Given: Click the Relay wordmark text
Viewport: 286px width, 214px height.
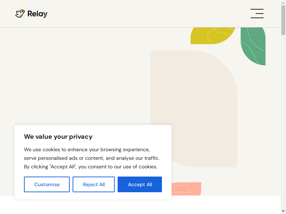Looking at the screenshot, I should pos(37,14).
